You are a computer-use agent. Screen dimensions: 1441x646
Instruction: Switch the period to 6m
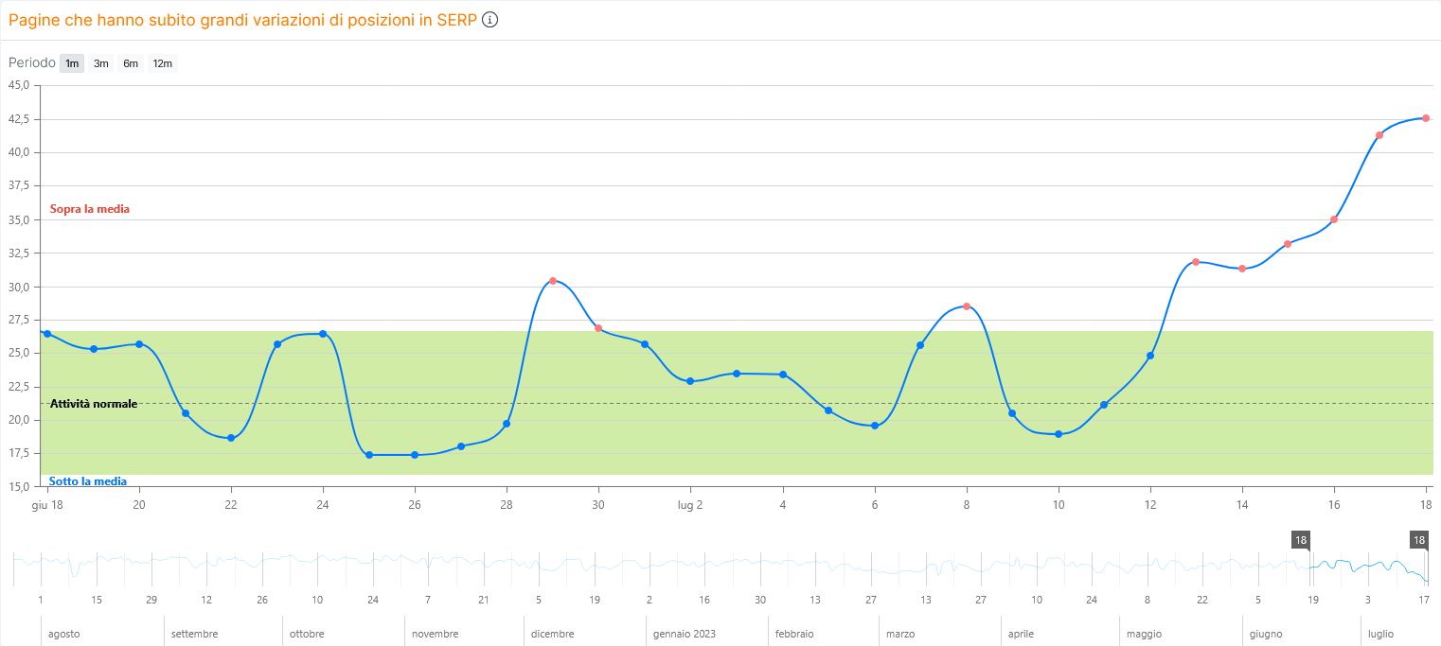point(131,63)
